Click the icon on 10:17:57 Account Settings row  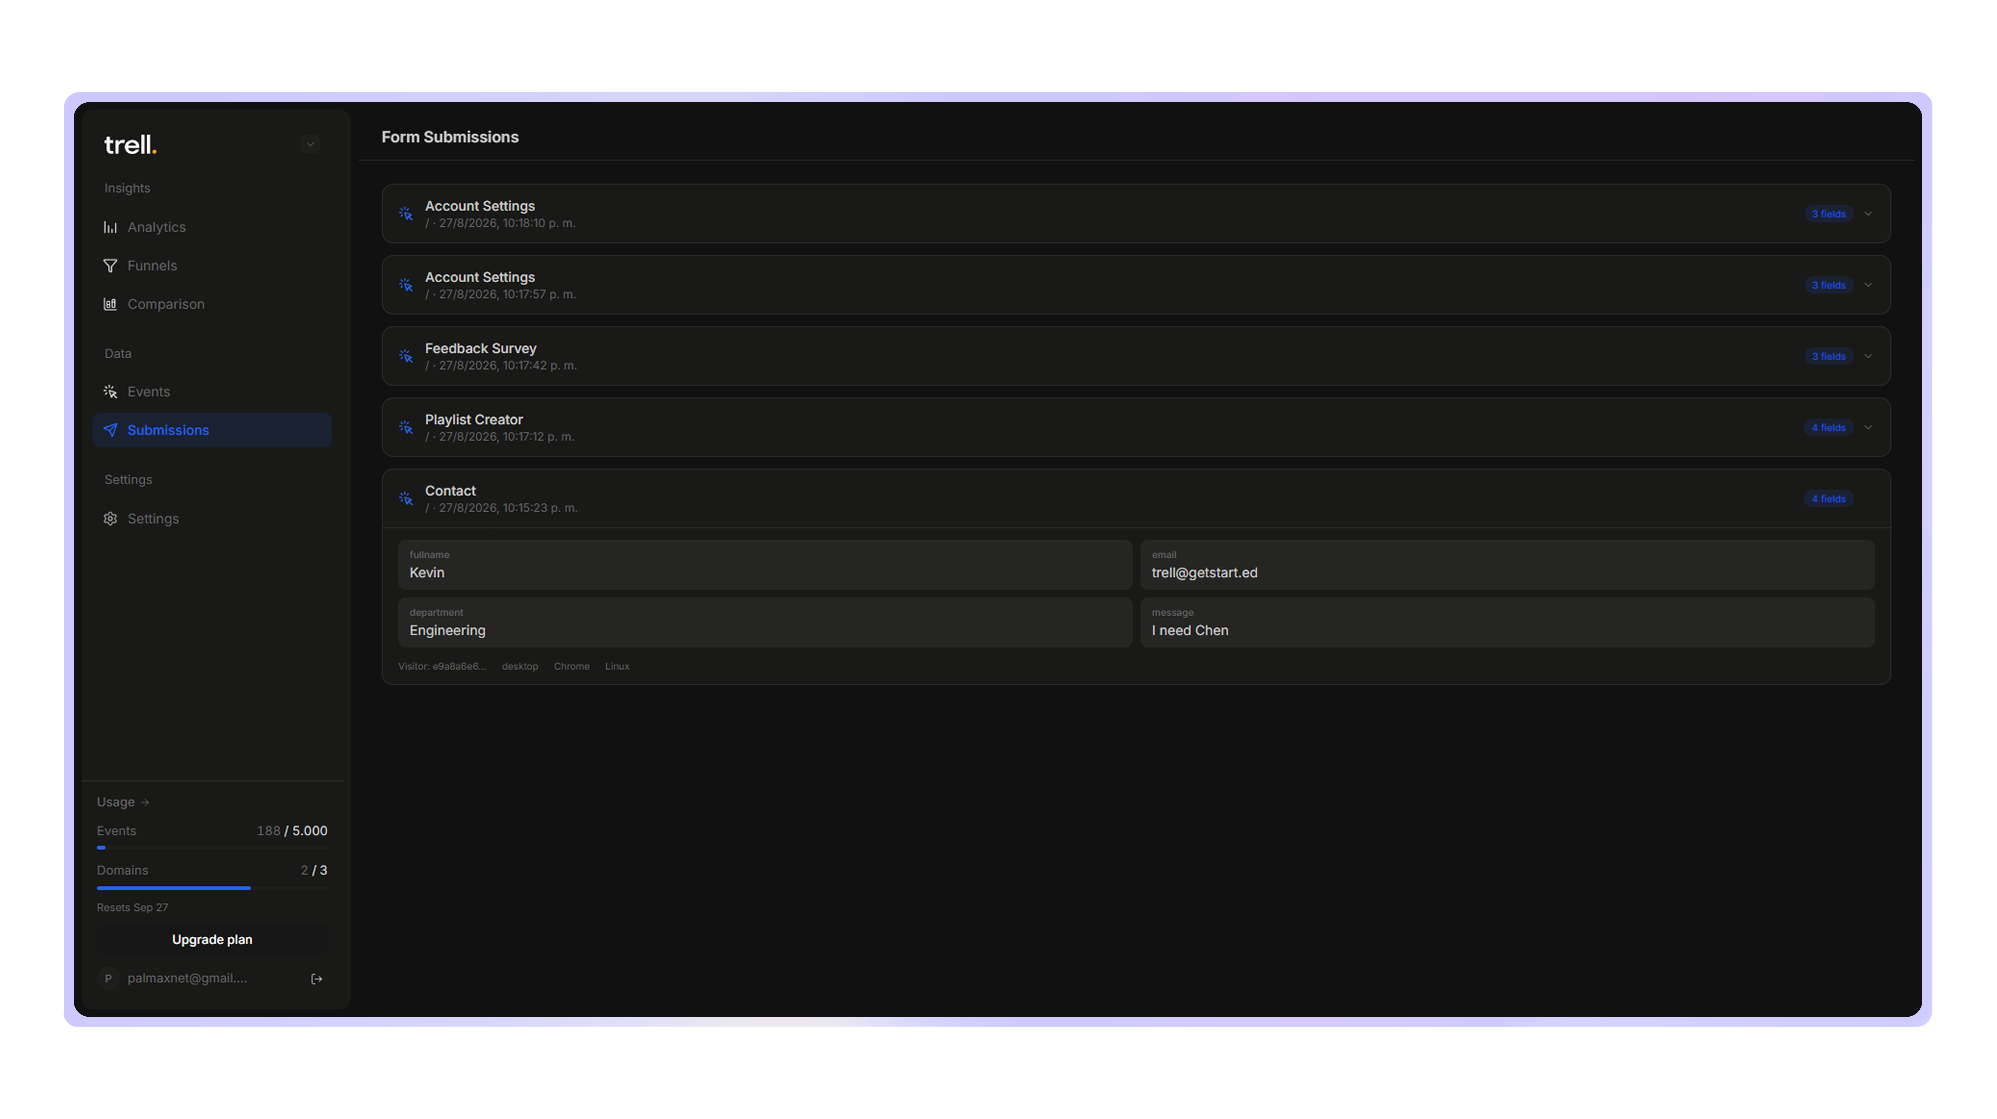406,285
